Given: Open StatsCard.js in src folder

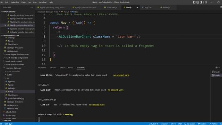Looking at the screenshot, I should (x=13, y=95).
